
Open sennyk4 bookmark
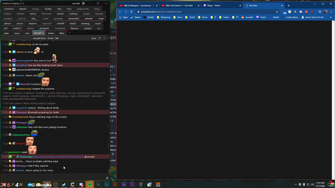247,17
